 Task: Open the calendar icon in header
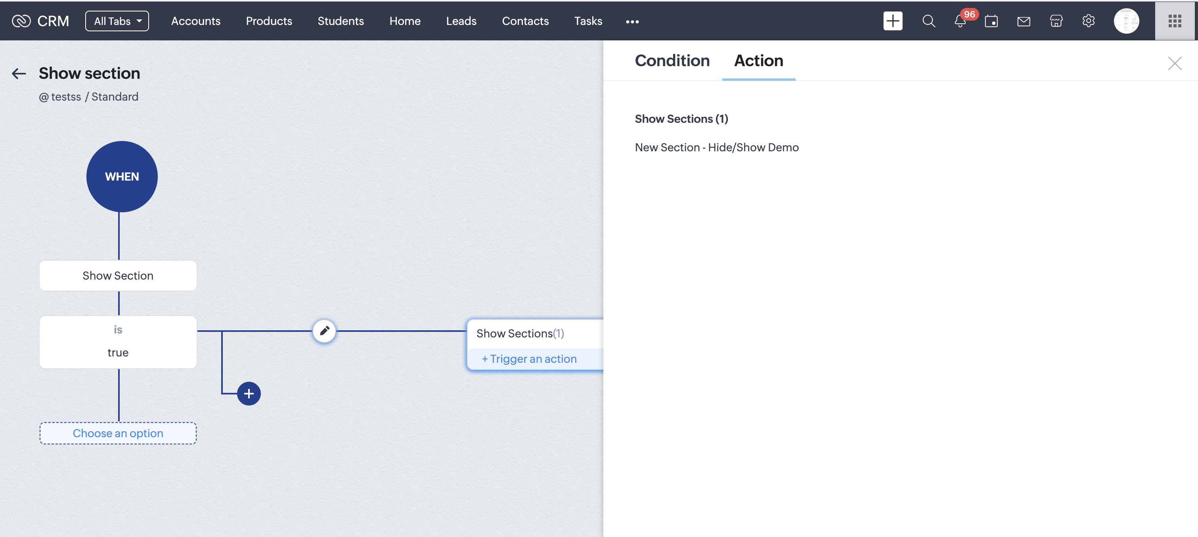(x=991, y=21)
